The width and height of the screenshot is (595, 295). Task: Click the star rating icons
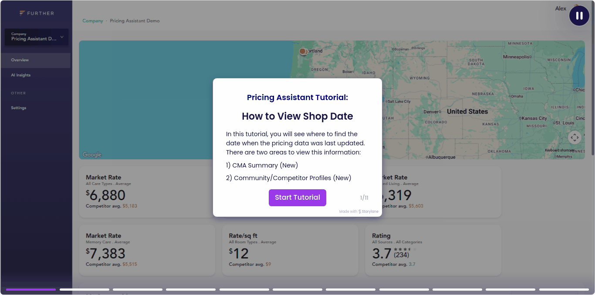405,249
